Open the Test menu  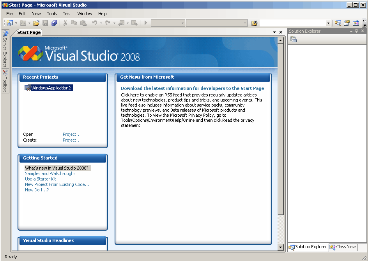click(x=67, y=14)
